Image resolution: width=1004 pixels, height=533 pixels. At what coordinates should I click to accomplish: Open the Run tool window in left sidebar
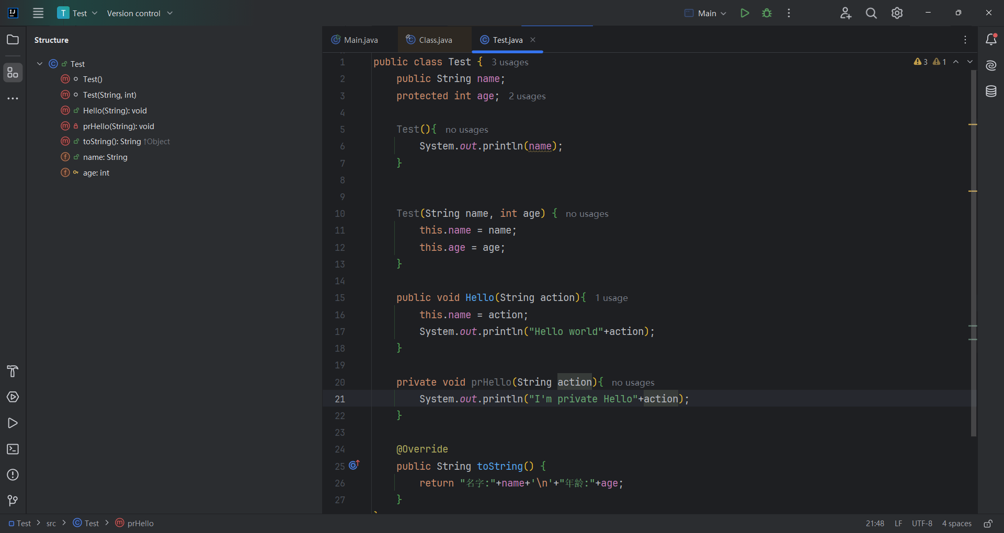(x=13, y=423)
